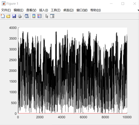Open the 桌面(D) menu
Screen dimensions: 139x125
(68, 10)
